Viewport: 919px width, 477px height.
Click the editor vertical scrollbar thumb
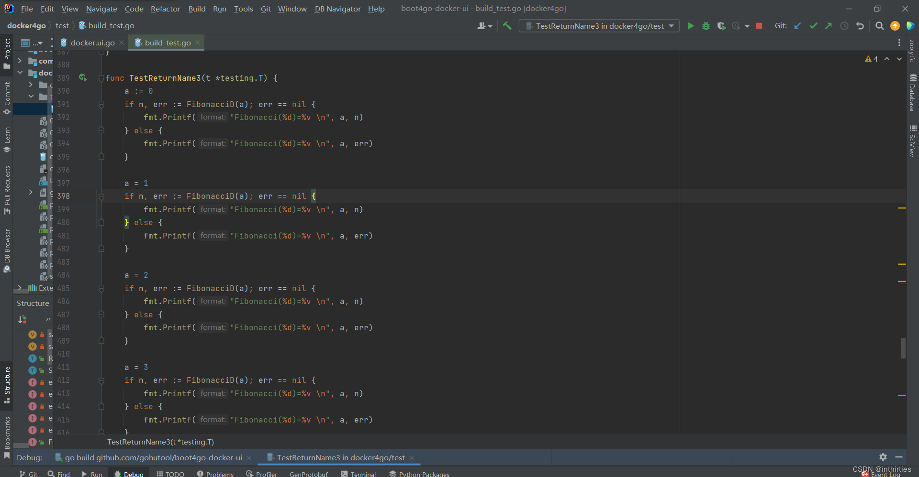click(903, 348)
